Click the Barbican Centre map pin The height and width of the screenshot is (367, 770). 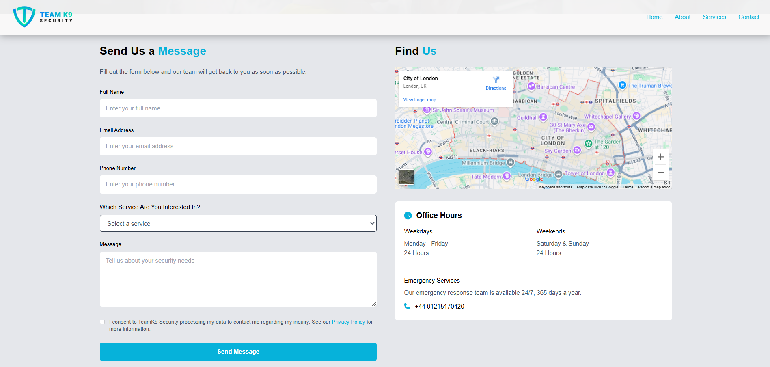pos(531,86)
